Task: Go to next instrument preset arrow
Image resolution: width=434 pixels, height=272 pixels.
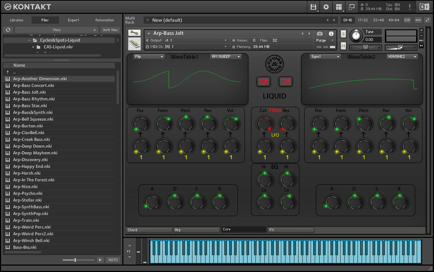Action: [309, 34]
